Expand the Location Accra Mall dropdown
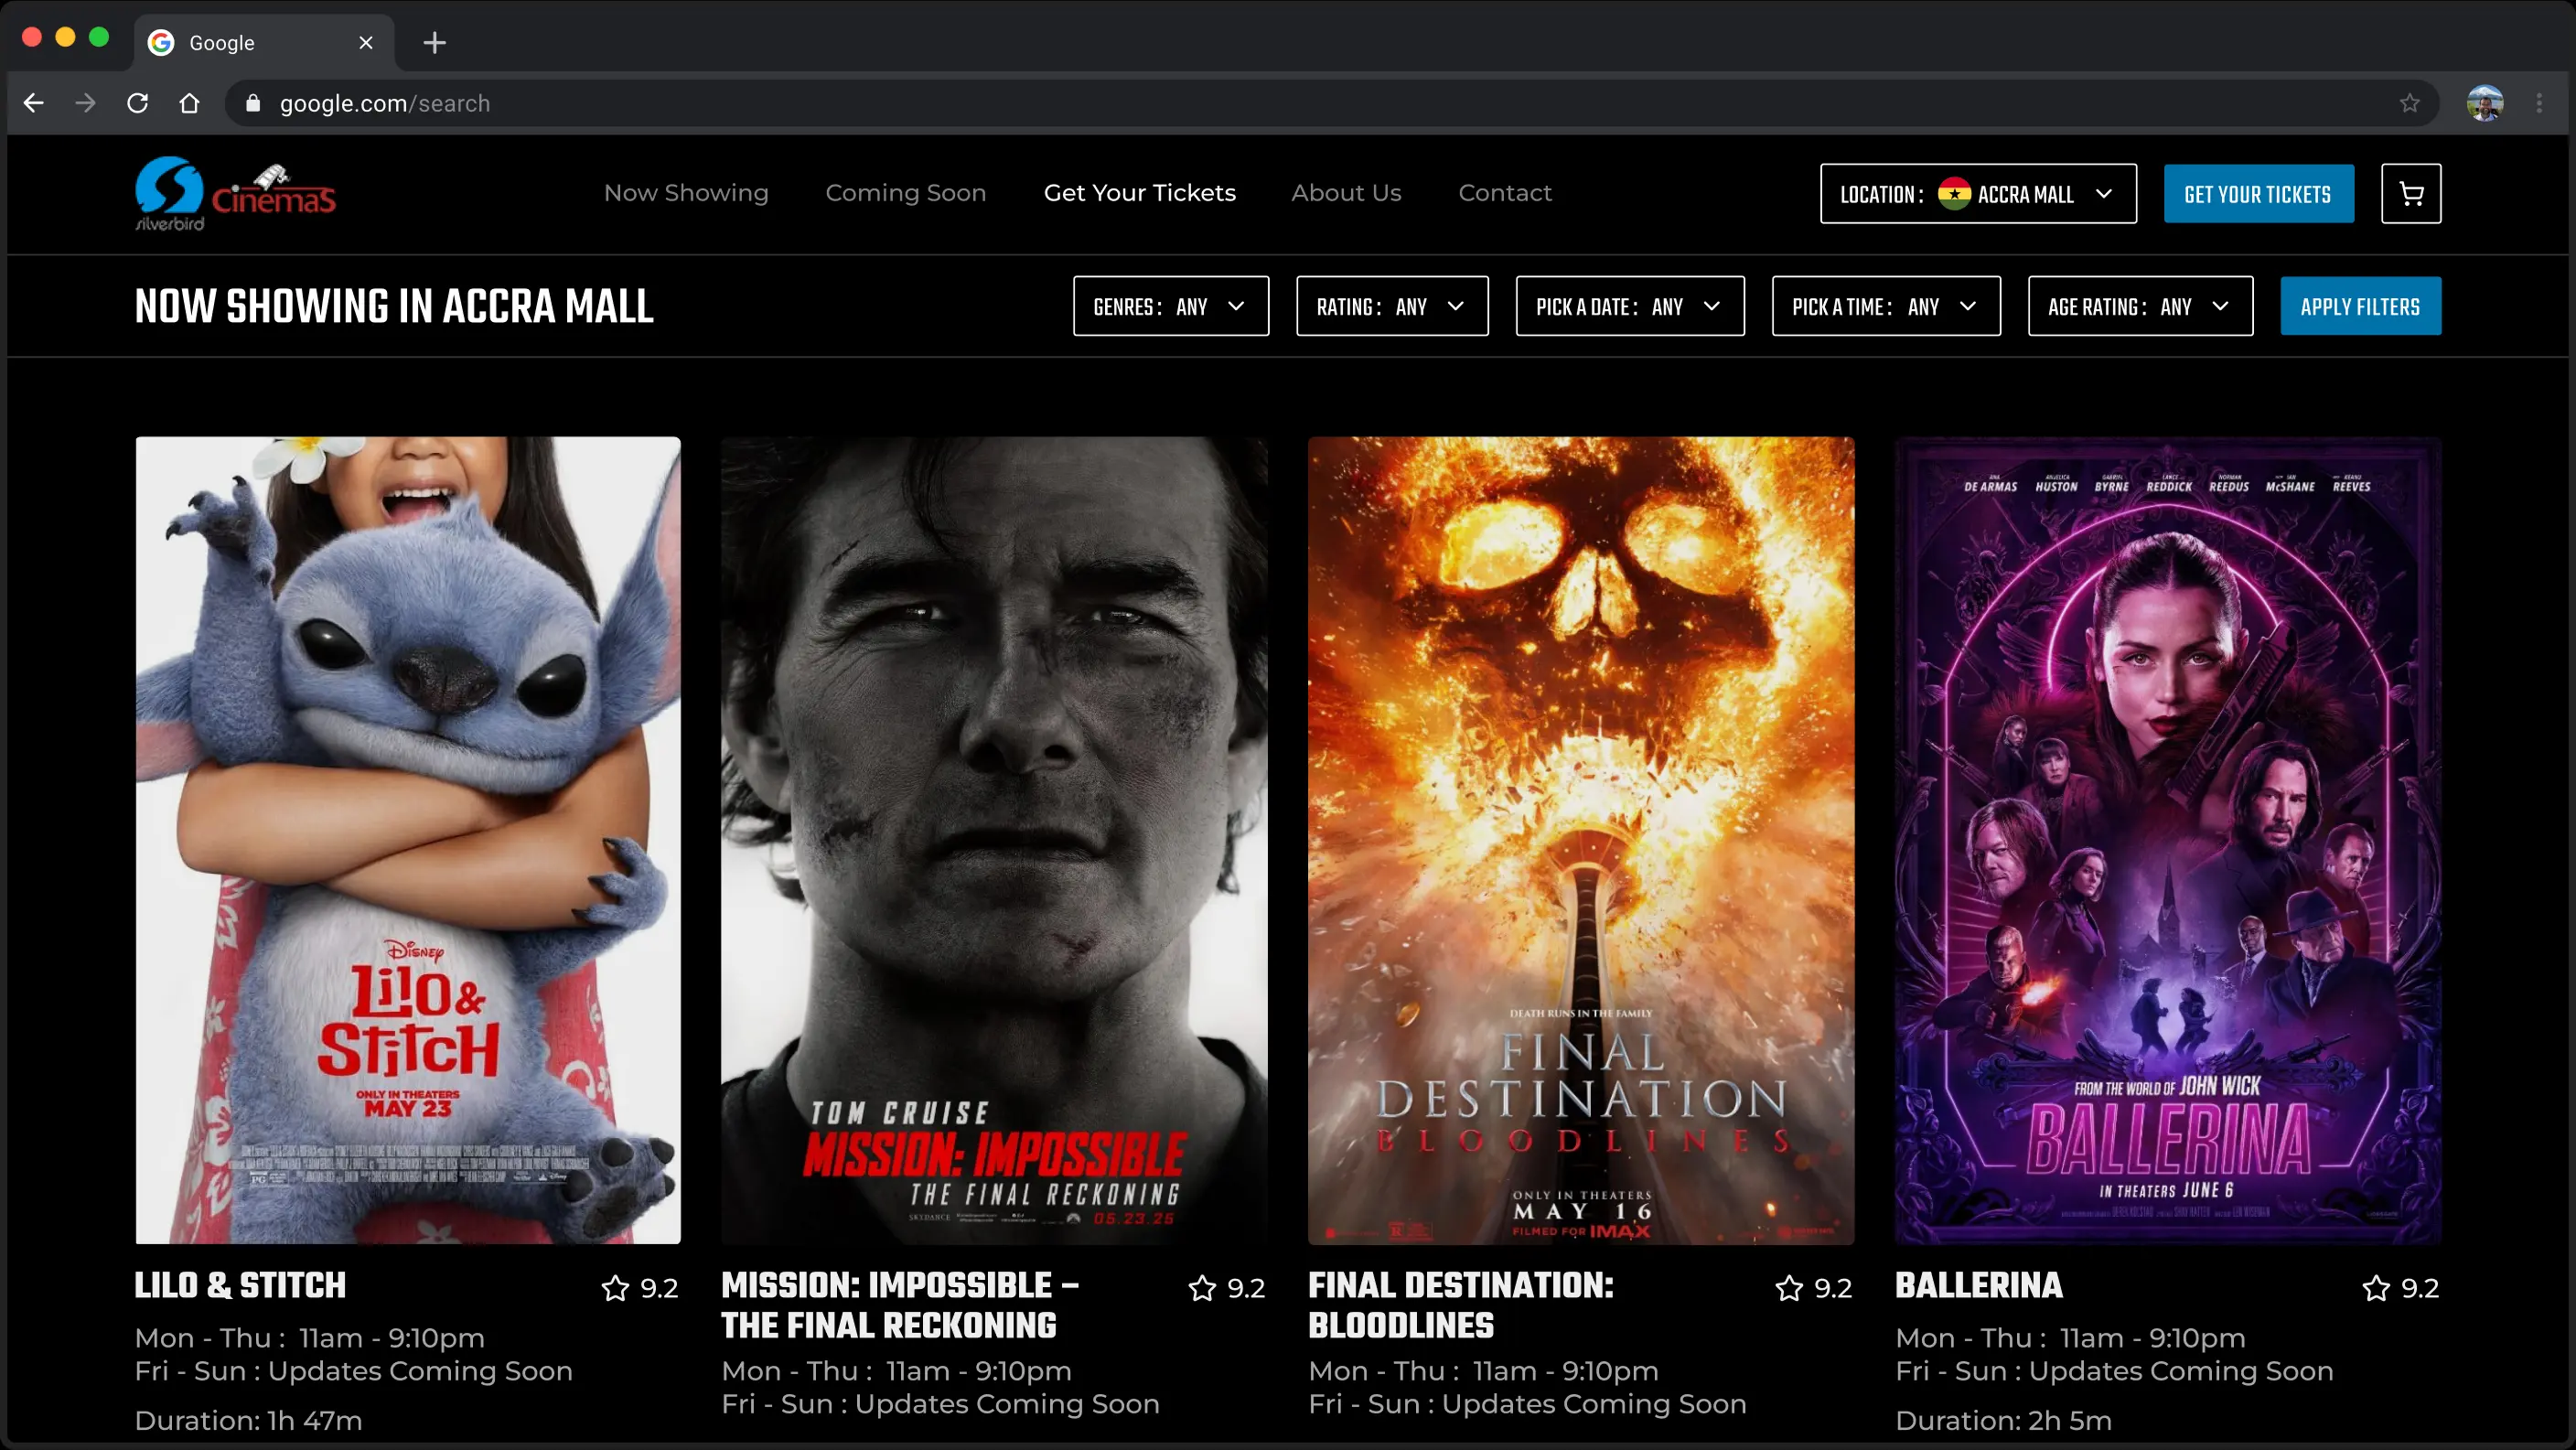 pyautogui.click(x=1978, y=194)
